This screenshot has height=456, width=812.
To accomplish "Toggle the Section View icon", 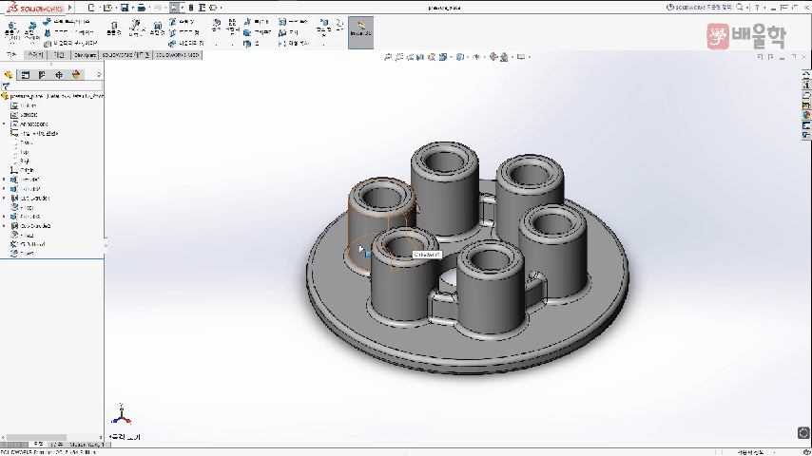I will point(420,57).
